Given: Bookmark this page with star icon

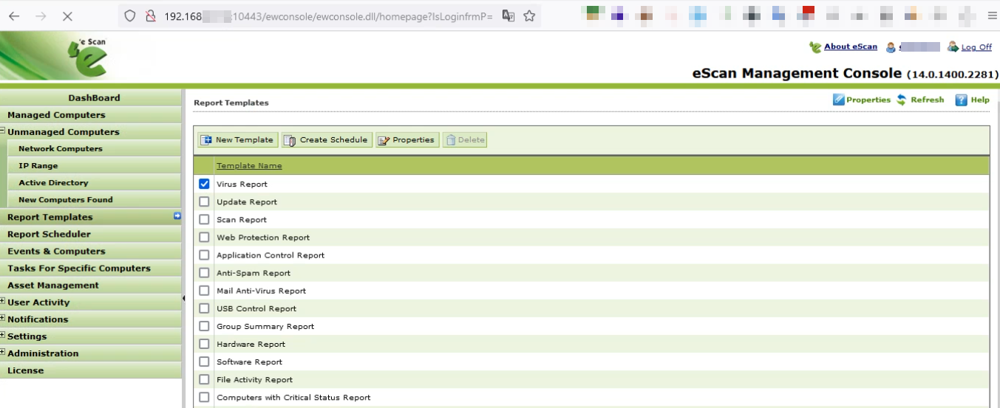Looking at the screenshot, I should 529,15.
